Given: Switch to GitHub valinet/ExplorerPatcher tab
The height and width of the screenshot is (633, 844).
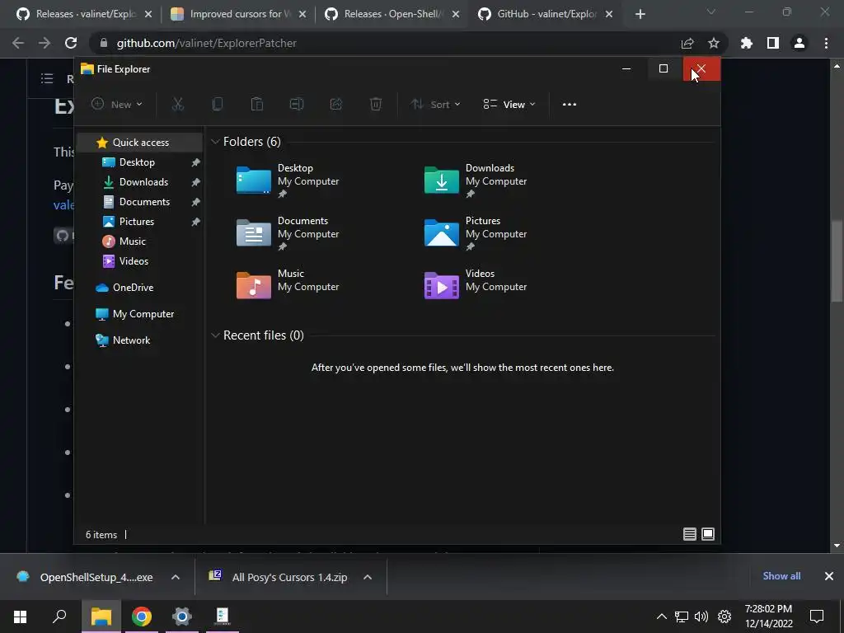Looking at the screenshot, I should tap(545, 14).
